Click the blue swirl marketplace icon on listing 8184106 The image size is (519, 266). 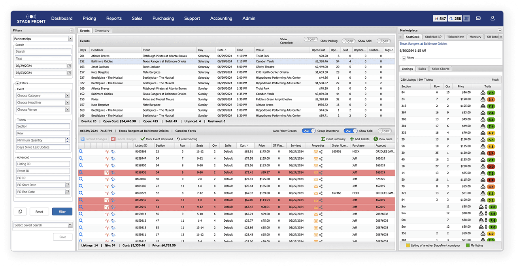coord(113,187)
